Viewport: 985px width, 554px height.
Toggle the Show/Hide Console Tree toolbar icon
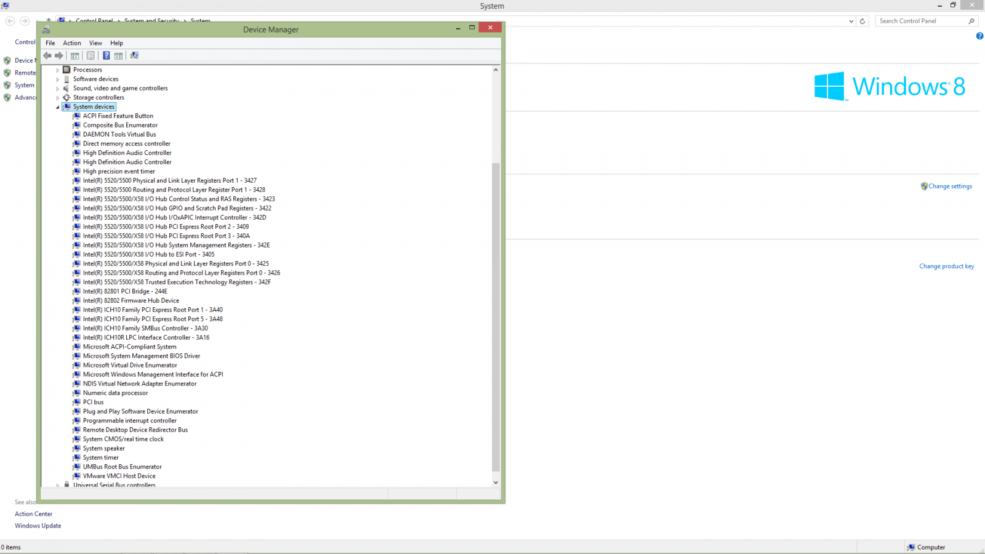tap(75, 55)
